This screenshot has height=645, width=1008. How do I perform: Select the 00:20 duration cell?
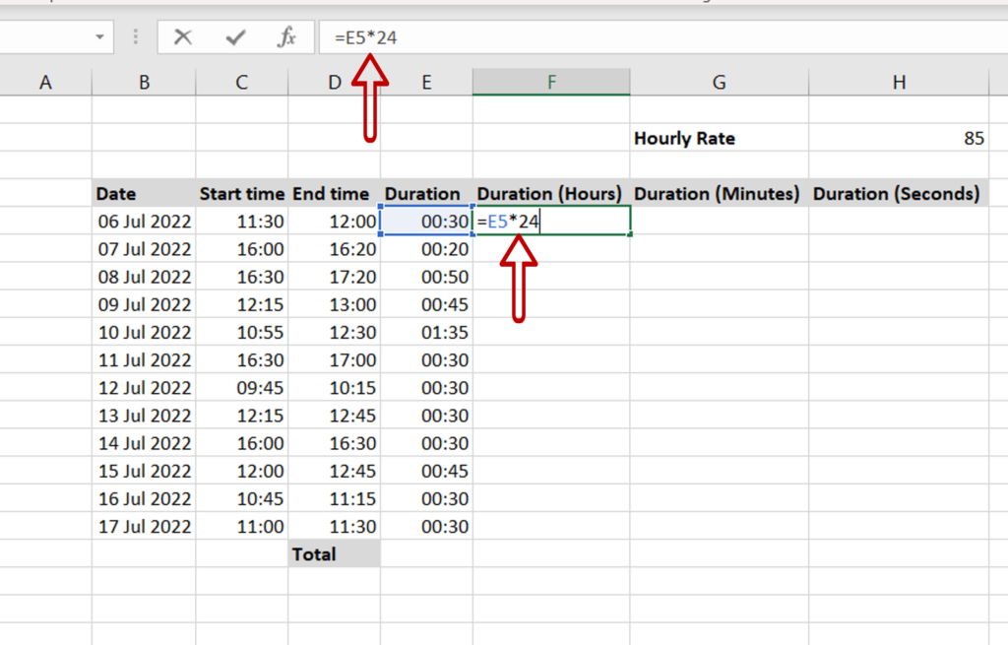(426, 249)
